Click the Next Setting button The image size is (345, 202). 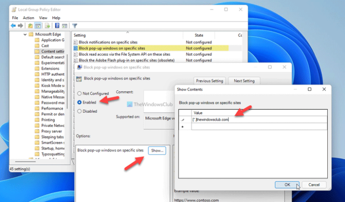(244, 81)
